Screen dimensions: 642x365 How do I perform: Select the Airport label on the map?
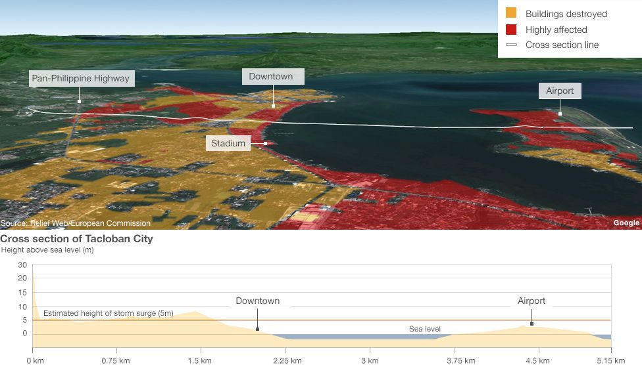tap(560, 91)
